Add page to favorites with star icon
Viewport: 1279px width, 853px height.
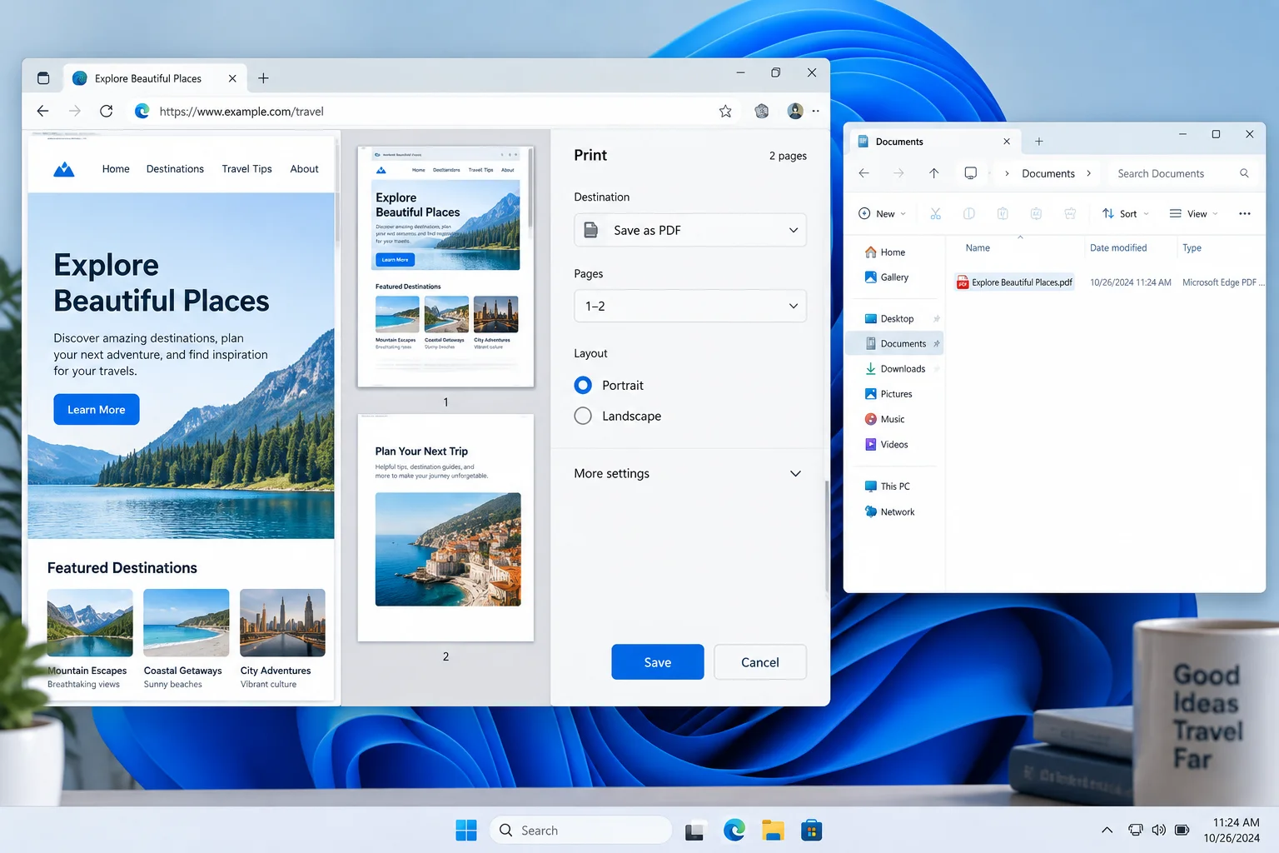(x=725, y=111)
